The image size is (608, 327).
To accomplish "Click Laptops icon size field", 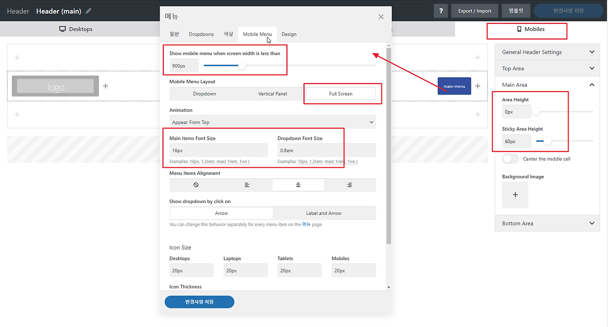I will 246,270.
